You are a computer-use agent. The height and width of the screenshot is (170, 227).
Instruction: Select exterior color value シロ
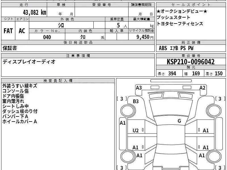pos(61,25)
